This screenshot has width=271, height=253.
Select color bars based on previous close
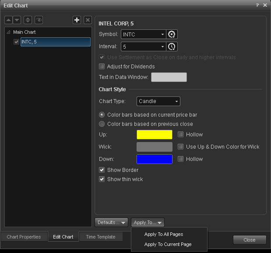[102, 124]
